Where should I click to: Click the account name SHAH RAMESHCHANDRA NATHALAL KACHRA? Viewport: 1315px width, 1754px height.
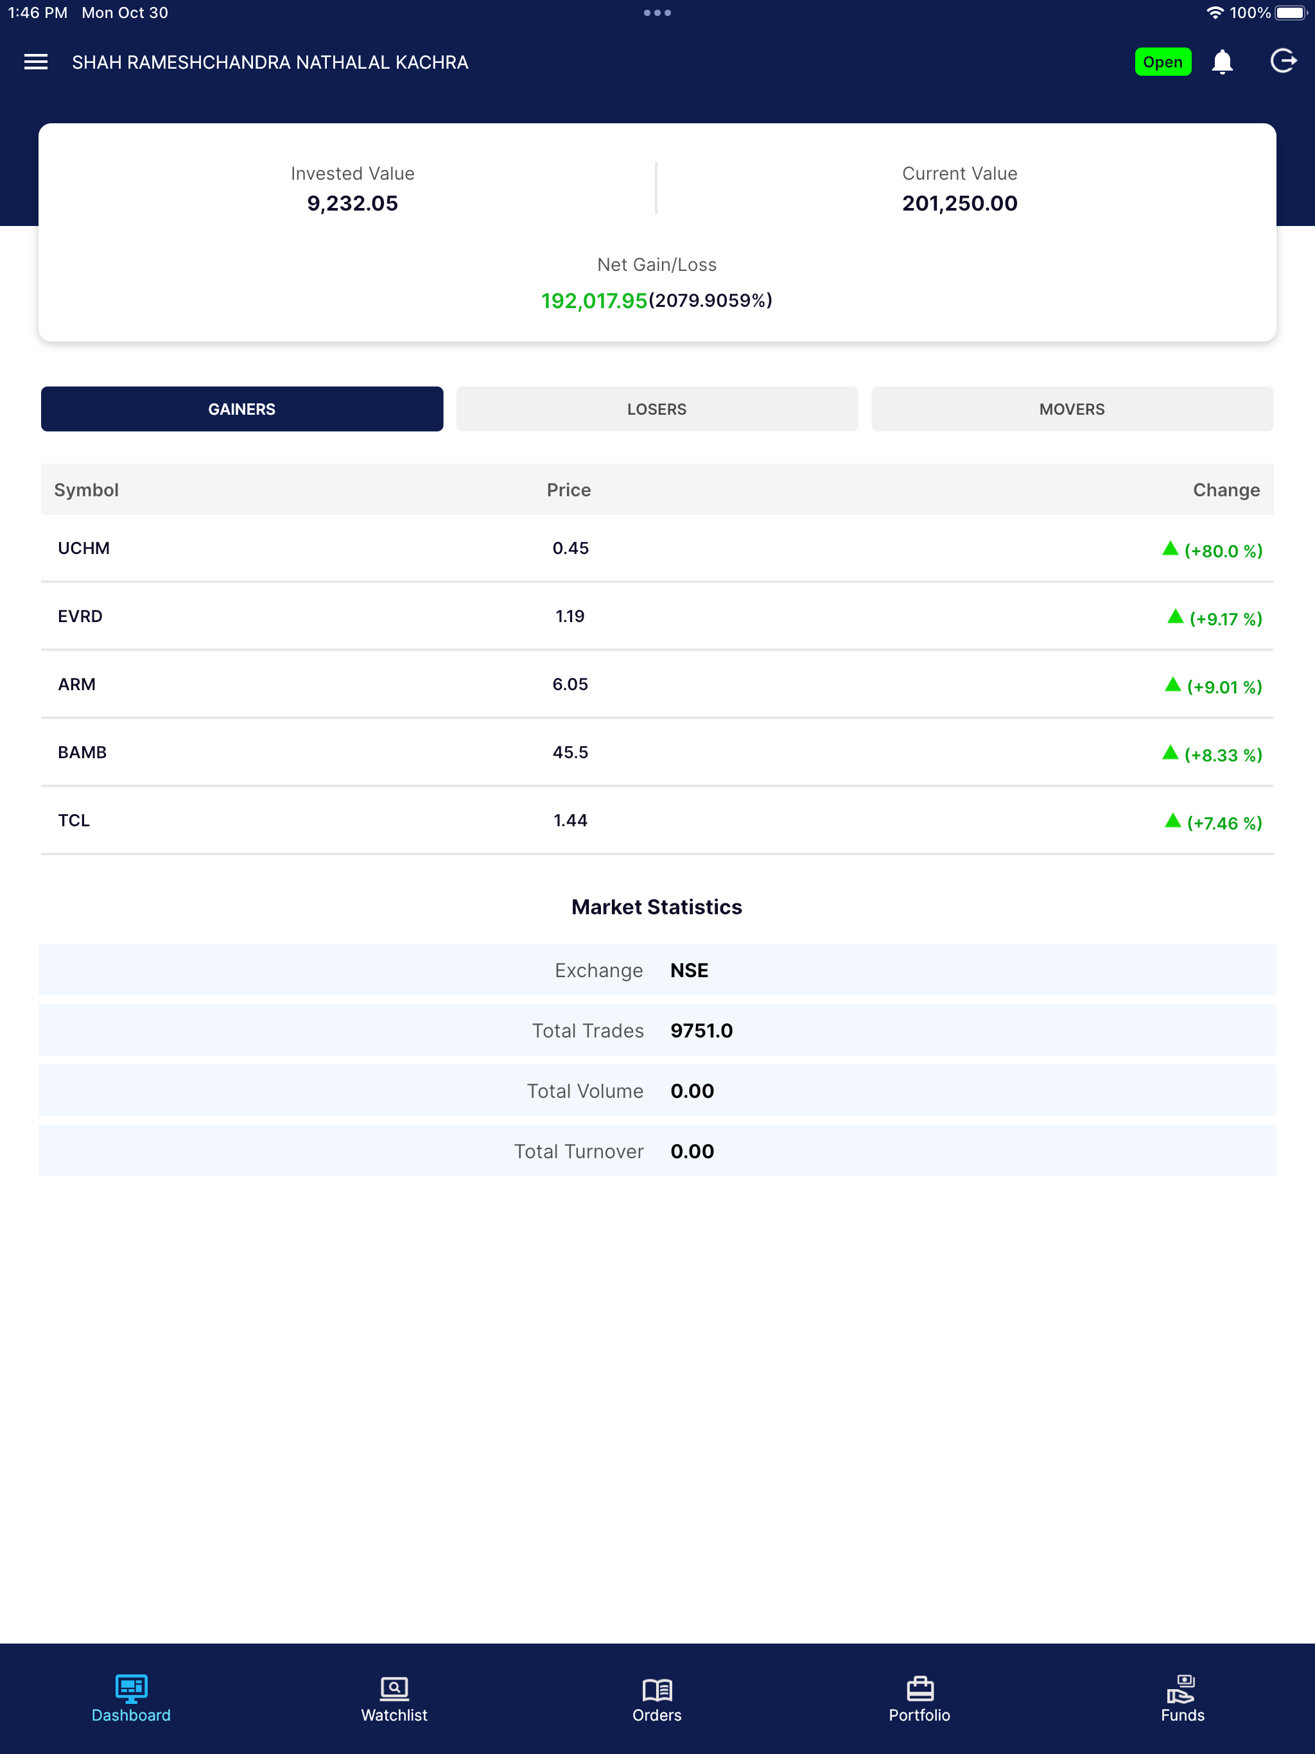[270, 62]
